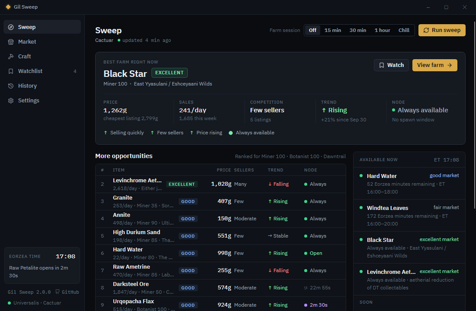The image size is (476, 311).
Task: Open Hard Water card in Available Now
Action: (409, 184)
